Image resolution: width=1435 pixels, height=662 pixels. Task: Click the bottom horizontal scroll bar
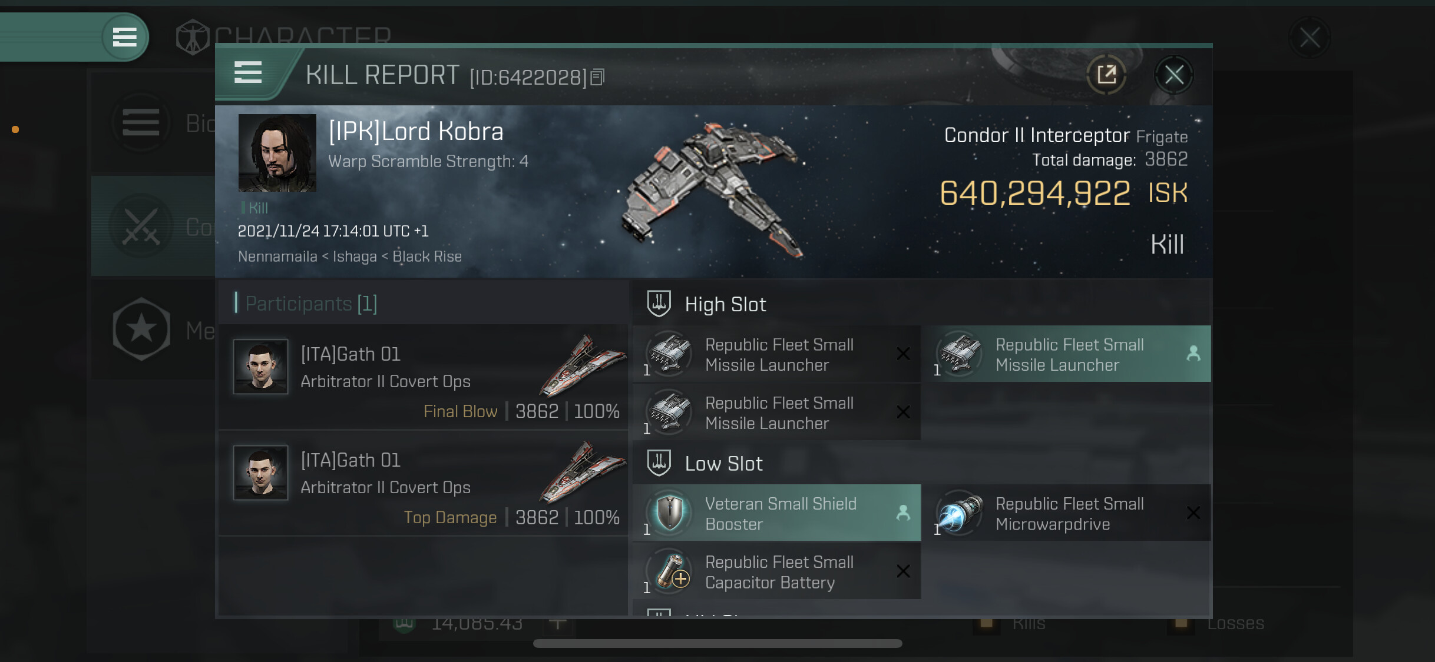717,643
